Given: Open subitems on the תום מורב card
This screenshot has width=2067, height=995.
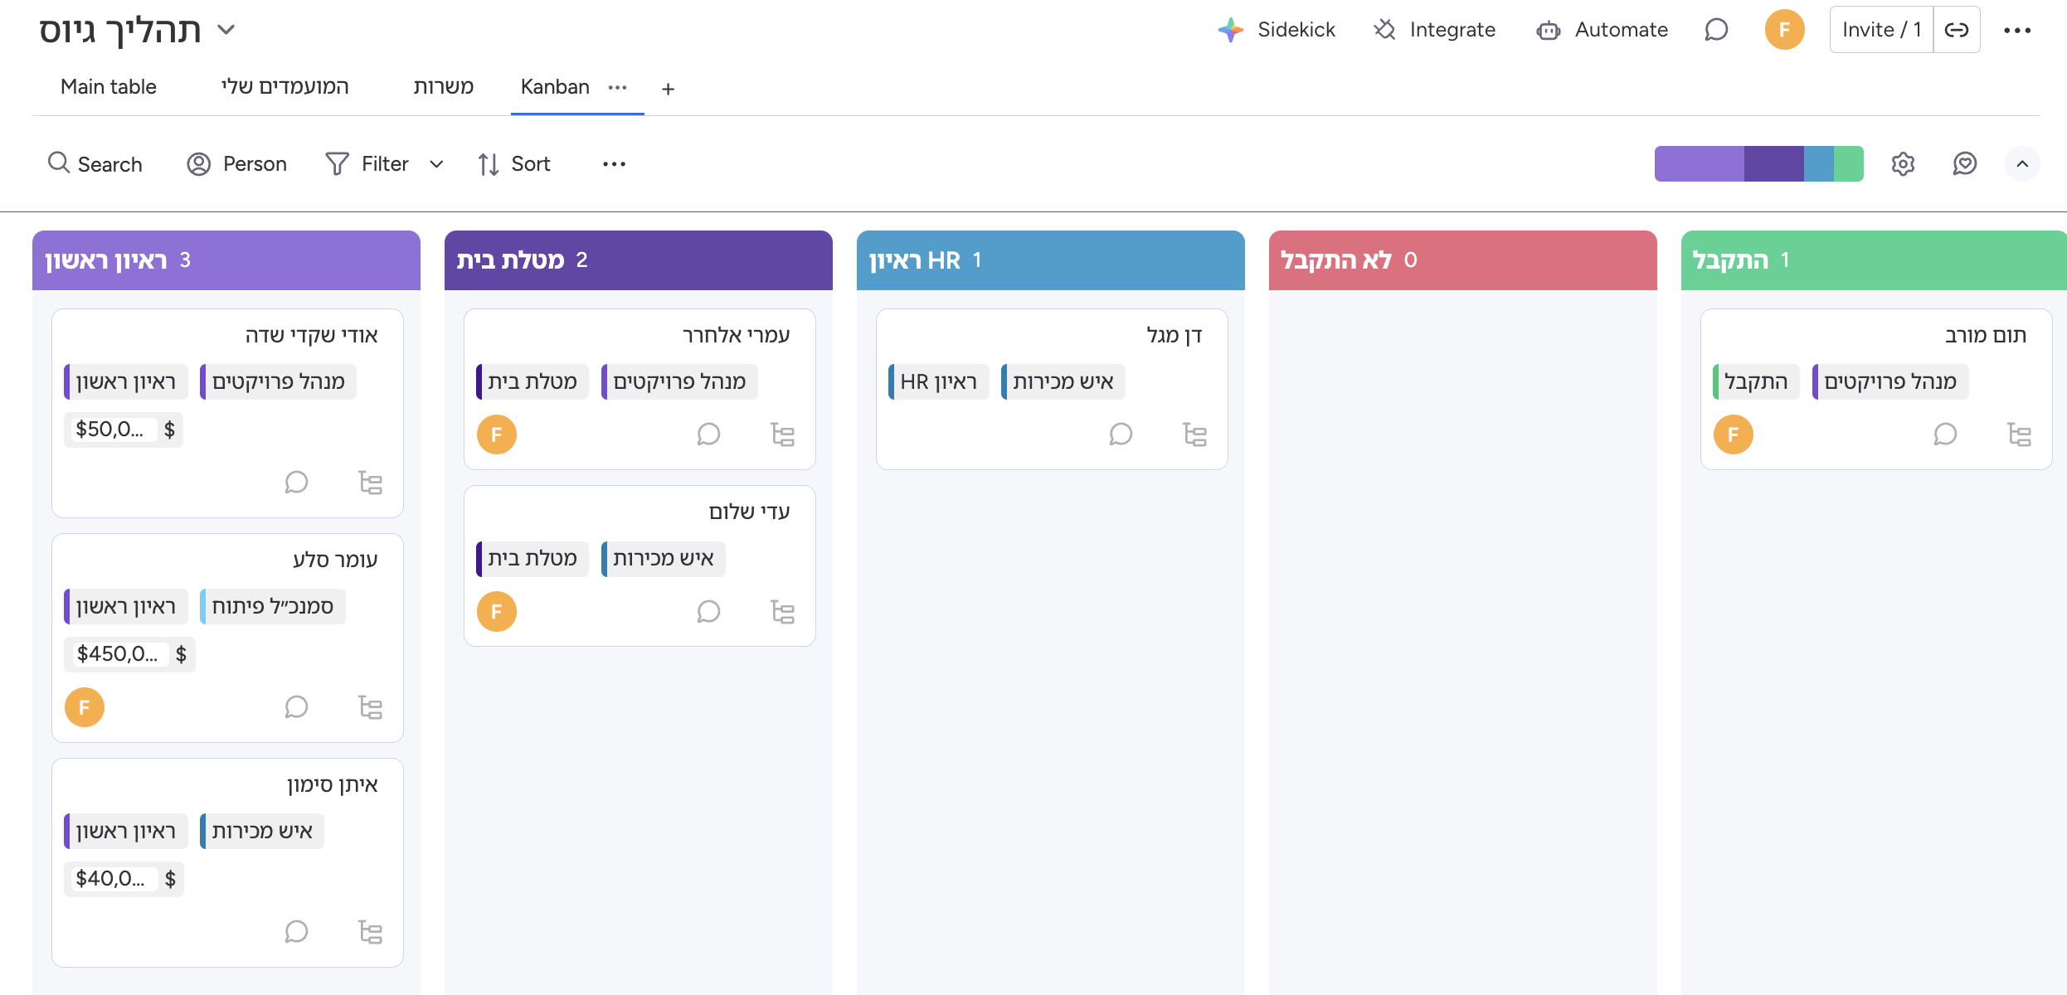Looking at the screenshot, I should pyautogui.click(x=2019, y=434).
